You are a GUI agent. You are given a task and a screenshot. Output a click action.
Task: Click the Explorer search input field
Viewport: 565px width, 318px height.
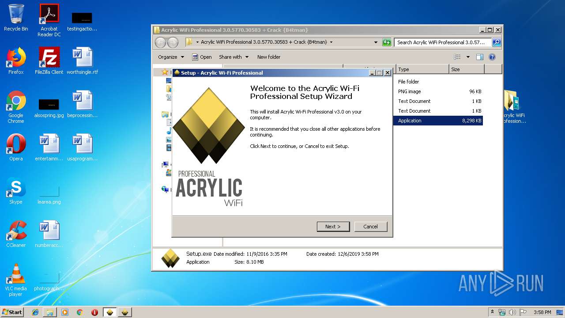(443, 42)
